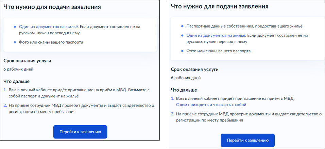Click "Паспортные данные собственника, предоставившего жильё" list item
Screen dimensions: 325x149
pos(244,26)
